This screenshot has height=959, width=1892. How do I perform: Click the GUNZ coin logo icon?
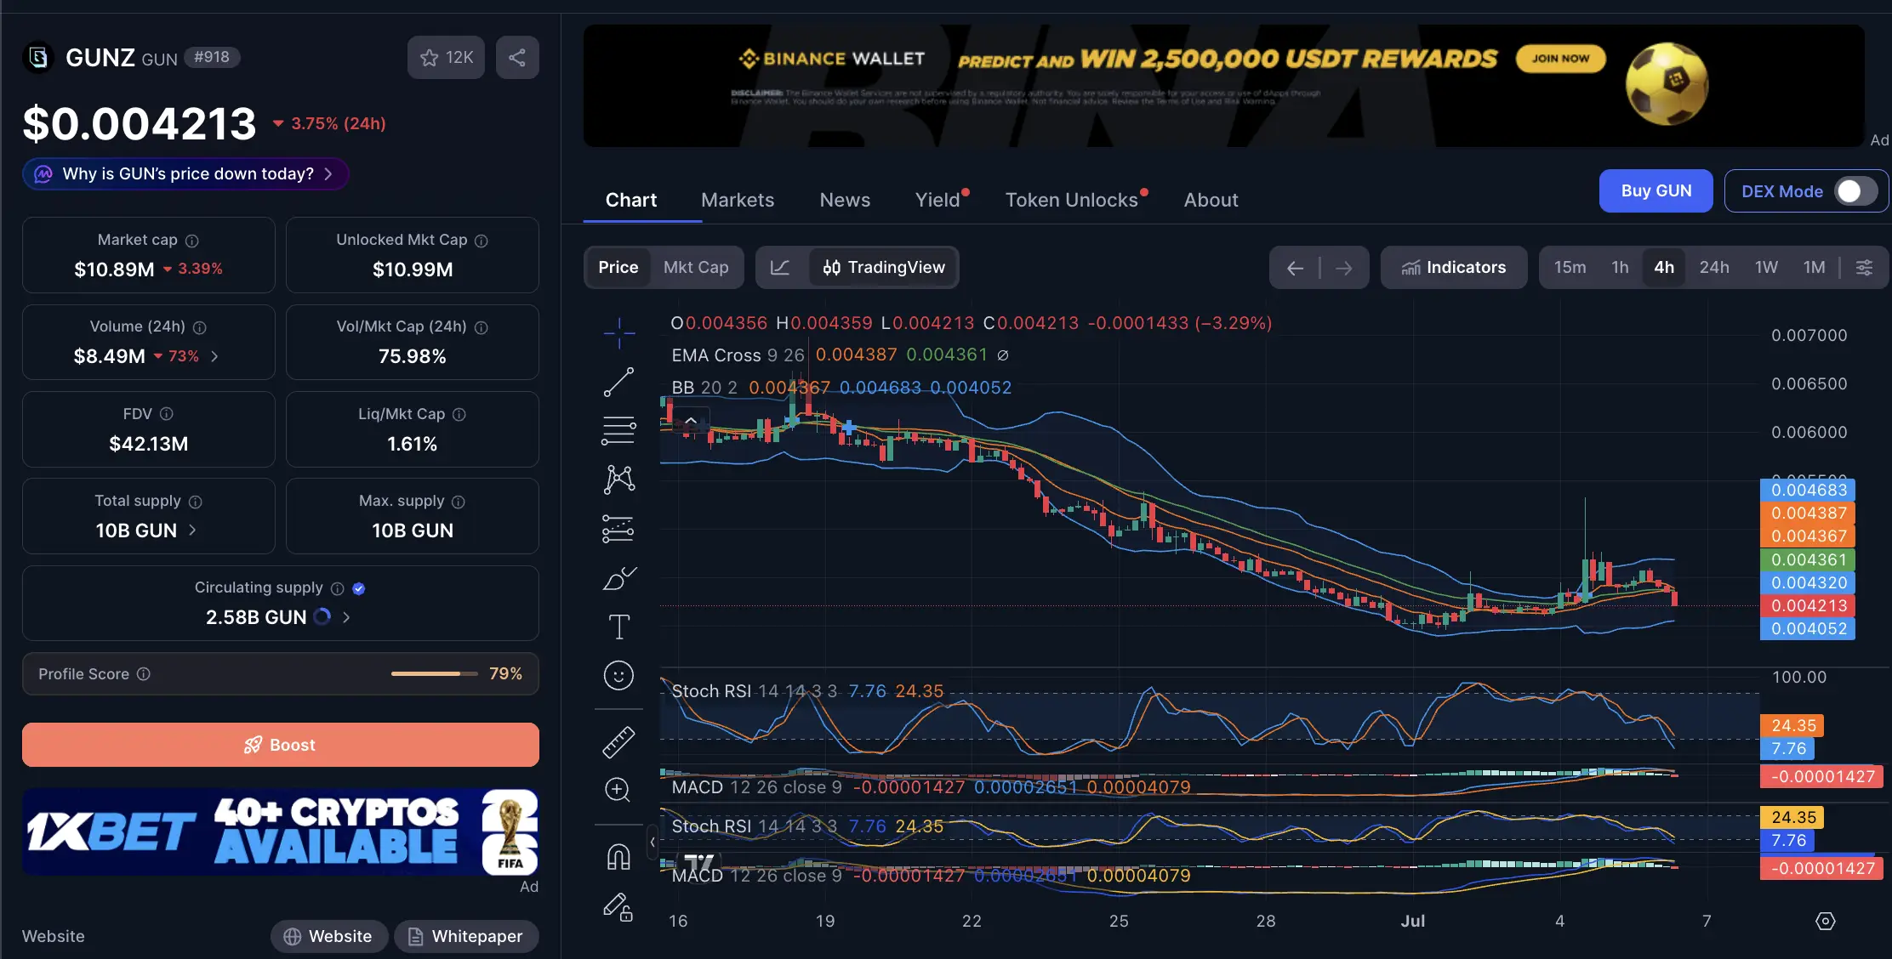click(x=38, y=58)
